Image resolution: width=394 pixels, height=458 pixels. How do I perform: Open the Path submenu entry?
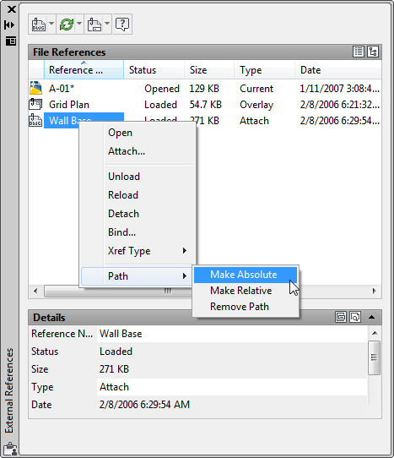point(138,276)
